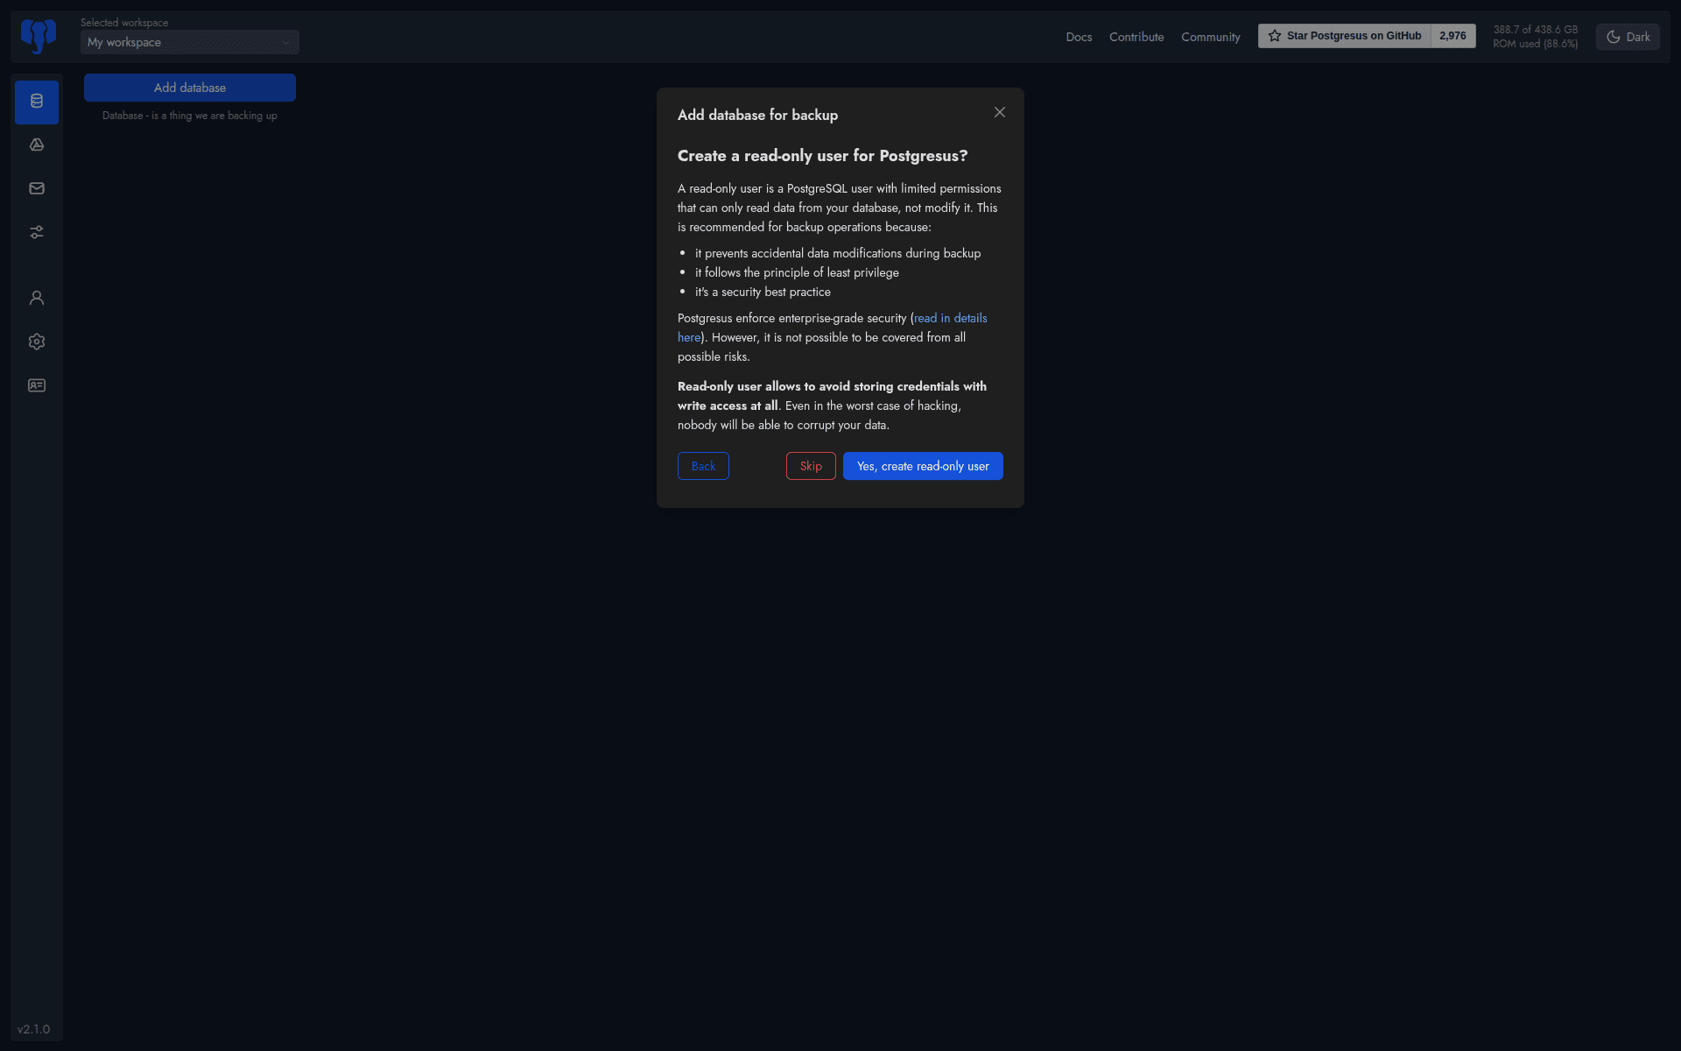Open the Community menu item

pyautogui.click(x=1210, y=36)
